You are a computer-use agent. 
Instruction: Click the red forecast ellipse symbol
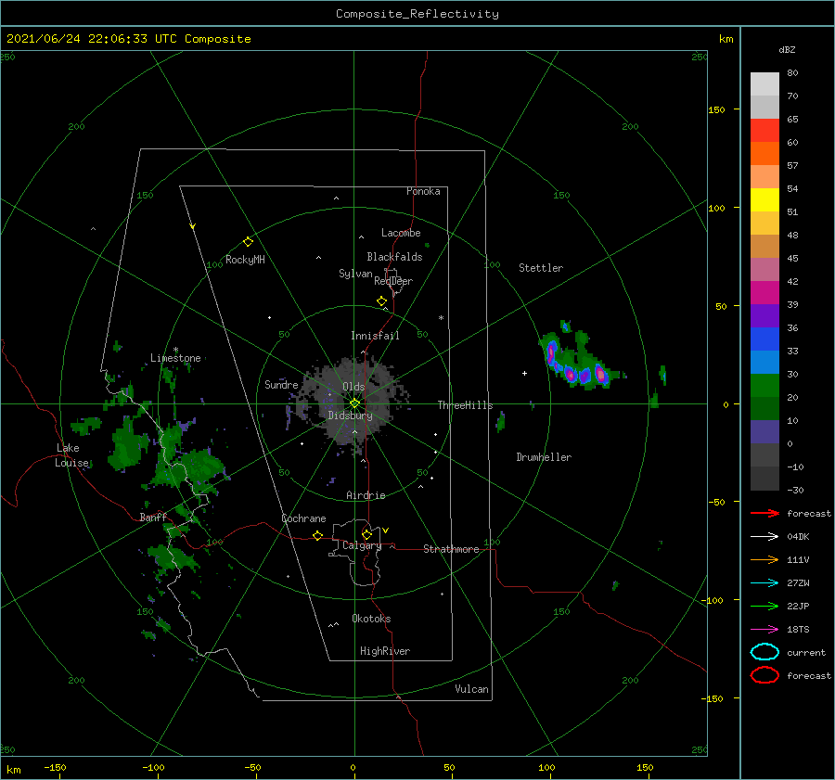pyautogui.click(x=764, y=675)
